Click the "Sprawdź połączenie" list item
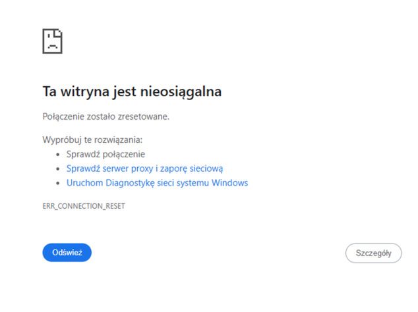418x312 pixels. (x=105, y=154)
